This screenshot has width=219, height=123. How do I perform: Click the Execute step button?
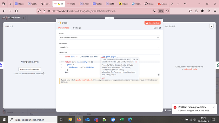click(x=152, y=23)
